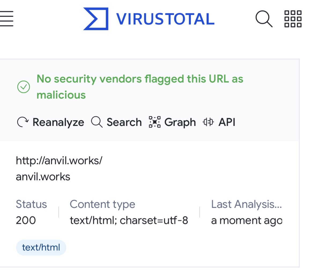Image resolution: width=316 pixels, height=279 pixels.
Task: Click the anvil.works domain text
Action: (x=43, y=177)
